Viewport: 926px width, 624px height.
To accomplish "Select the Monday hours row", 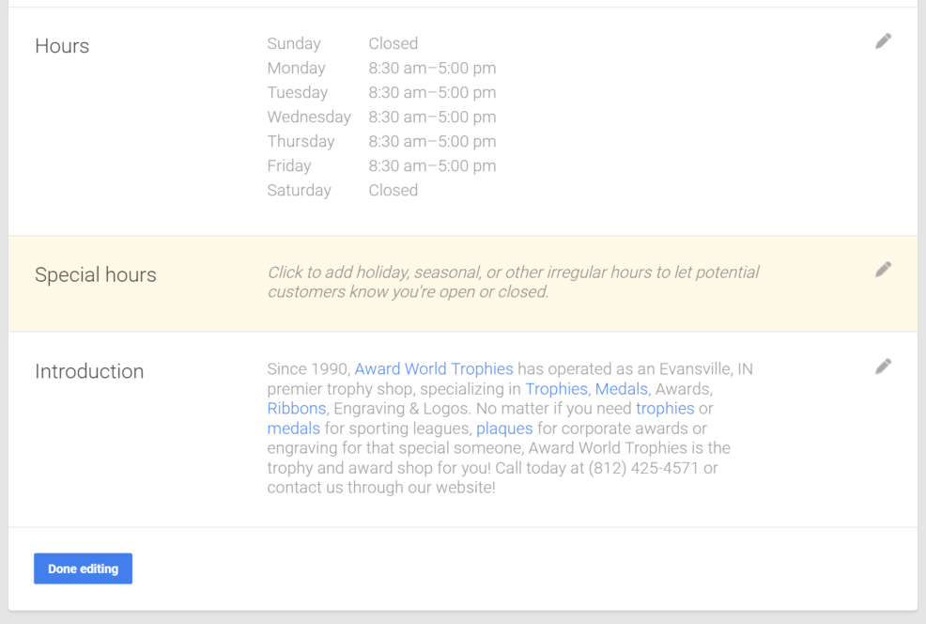I will [381, 68].
